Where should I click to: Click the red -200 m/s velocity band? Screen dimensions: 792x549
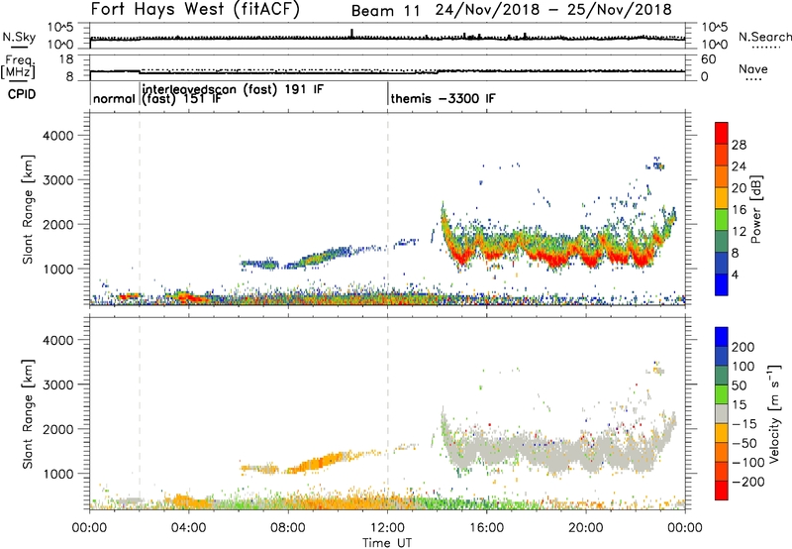point(722,491)
